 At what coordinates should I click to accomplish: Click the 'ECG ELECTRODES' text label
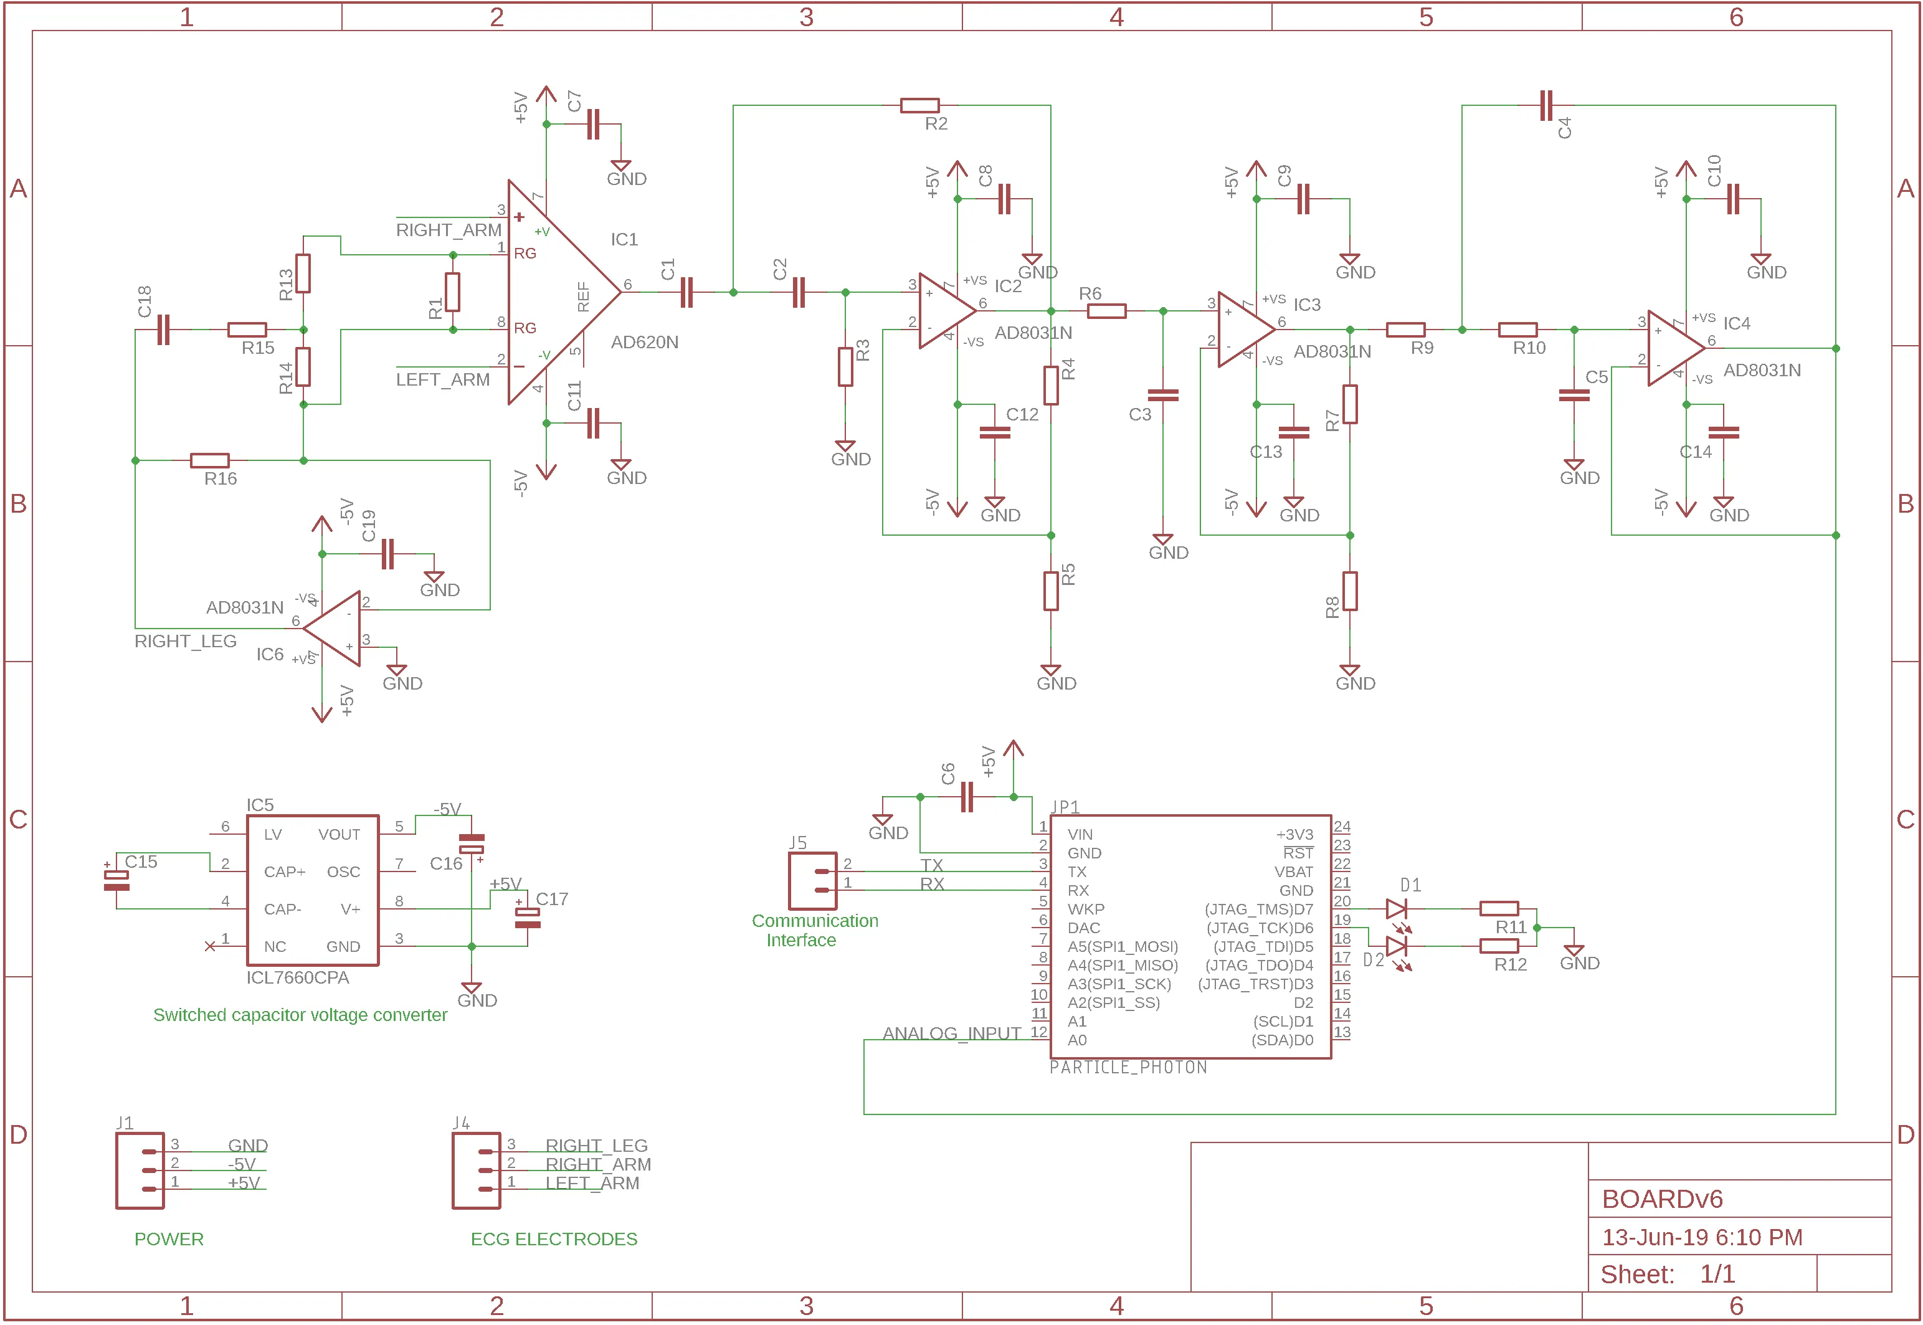(x=554, y=1238)
